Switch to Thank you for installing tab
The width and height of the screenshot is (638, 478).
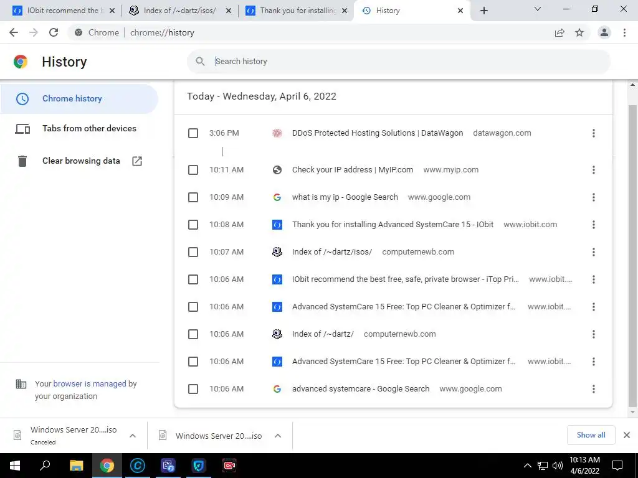pos(297,11)
